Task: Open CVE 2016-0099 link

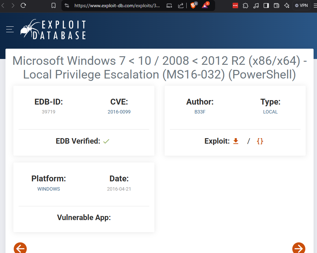Action: 119,112
